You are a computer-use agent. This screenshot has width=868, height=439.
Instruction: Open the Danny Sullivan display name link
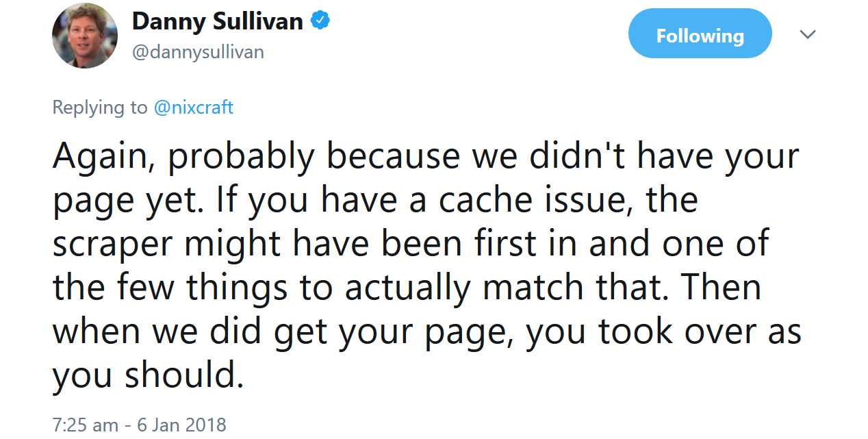(217, 21)
